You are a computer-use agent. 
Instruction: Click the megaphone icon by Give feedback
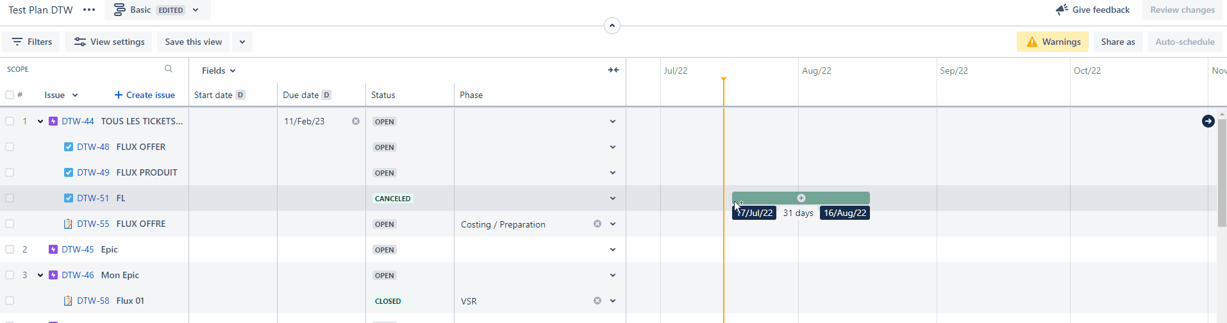click(1062, 10)
